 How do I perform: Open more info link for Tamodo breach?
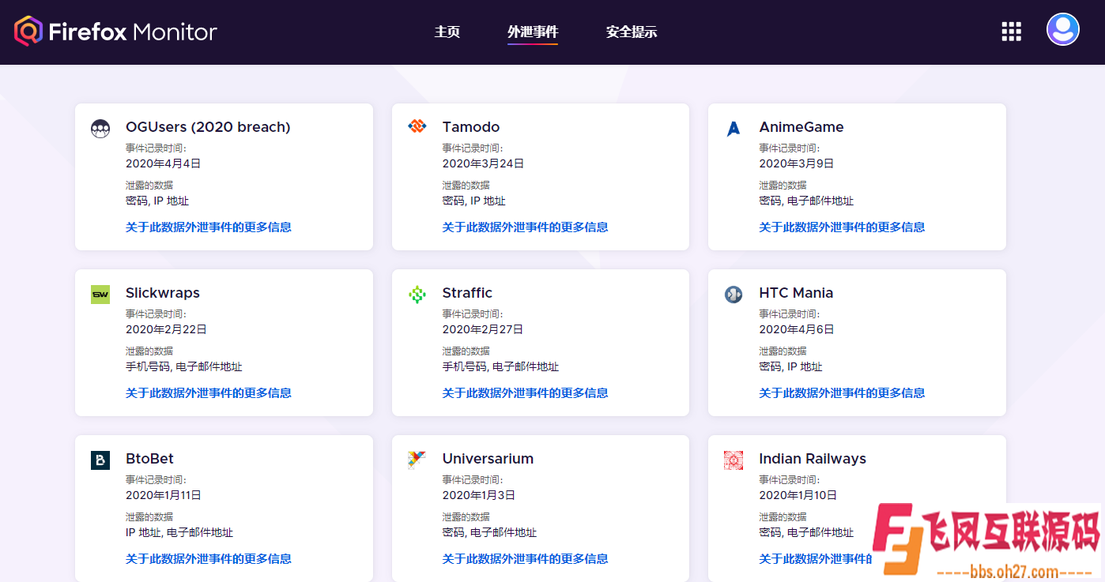526,227
